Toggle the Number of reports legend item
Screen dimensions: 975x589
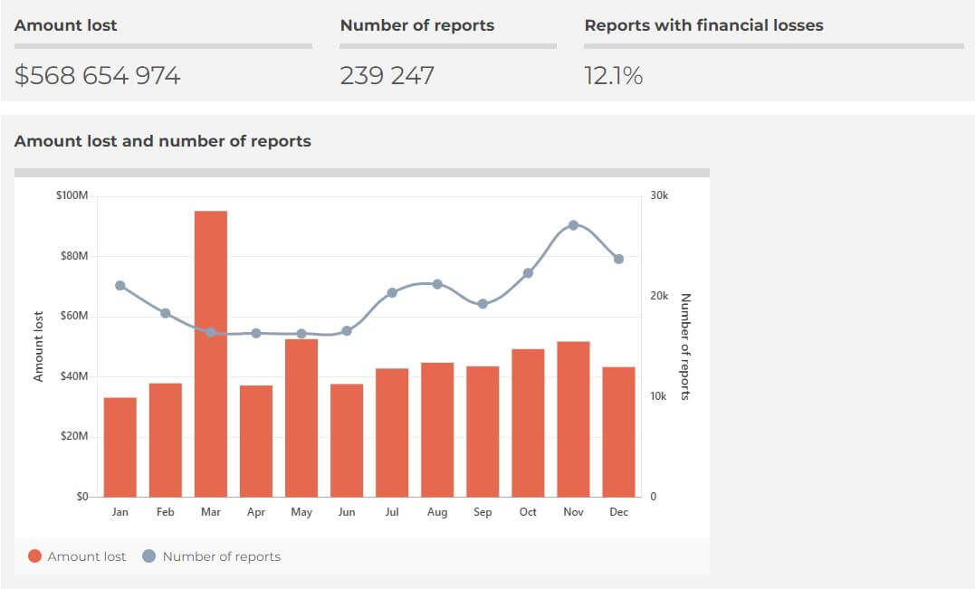coord(221,556)
